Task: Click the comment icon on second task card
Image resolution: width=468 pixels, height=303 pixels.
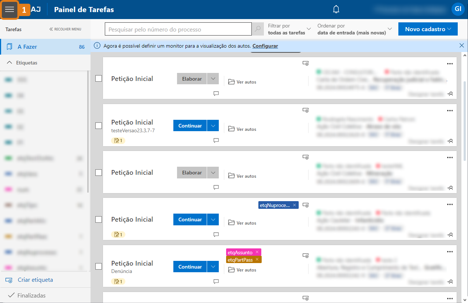Action: pos(216,140)
